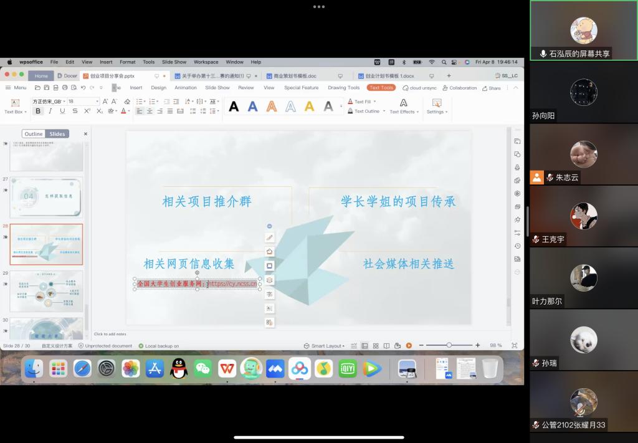
Task: Center-align the selected text
Action: tap(150, 111)
